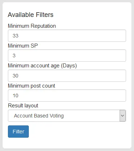Image resolution: width=134 pixels, height=151 pixels.
Task: Click blank space right of Filter button
Action: (x=78, y=132)
